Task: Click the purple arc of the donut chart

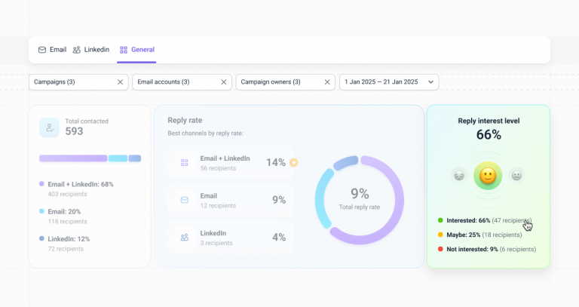Action: (x=399, y=201)
